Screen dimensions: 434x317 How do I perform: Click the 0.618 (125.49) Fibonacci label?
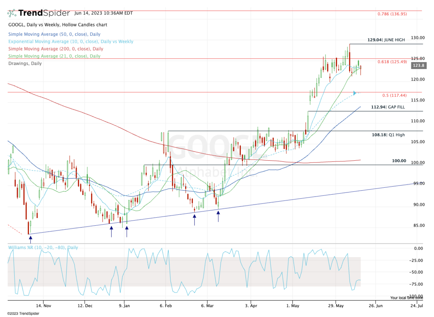[392, 62]
